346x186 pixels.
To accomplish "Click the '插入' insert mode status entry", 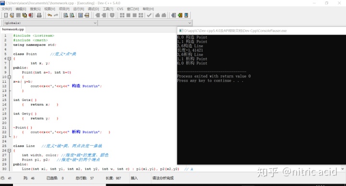I will (134, 178).
